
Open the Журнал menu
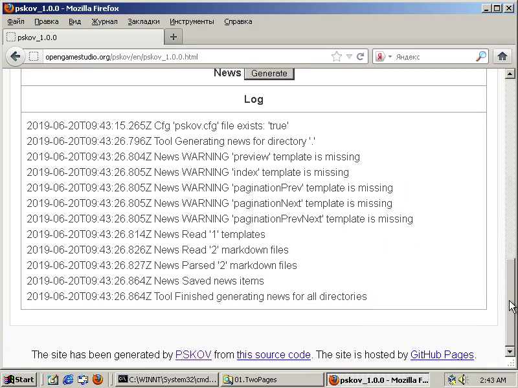(x=104, y=21)
